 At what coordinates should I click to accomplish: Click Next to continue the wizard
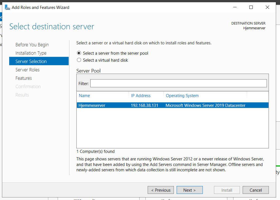[189, 190]
